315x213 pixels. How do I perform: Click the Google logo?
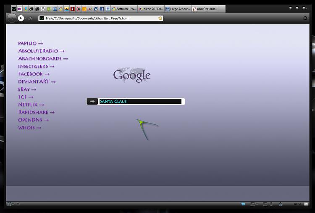click(132, 75)
